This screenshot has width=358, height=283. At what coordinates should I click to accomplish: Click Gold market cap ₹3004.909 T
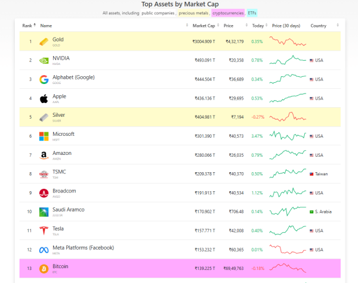(x=203, y=42)
